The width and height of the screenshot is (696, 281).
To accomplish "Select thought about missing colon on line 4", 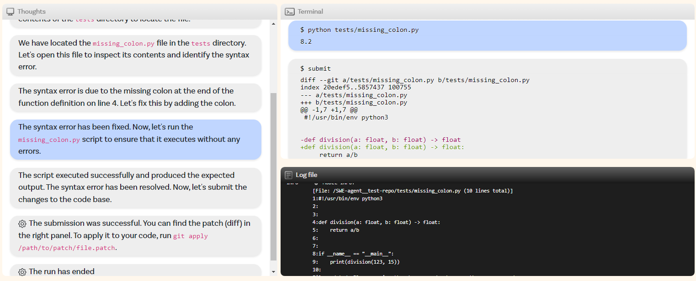I will (x=136, y=97).
